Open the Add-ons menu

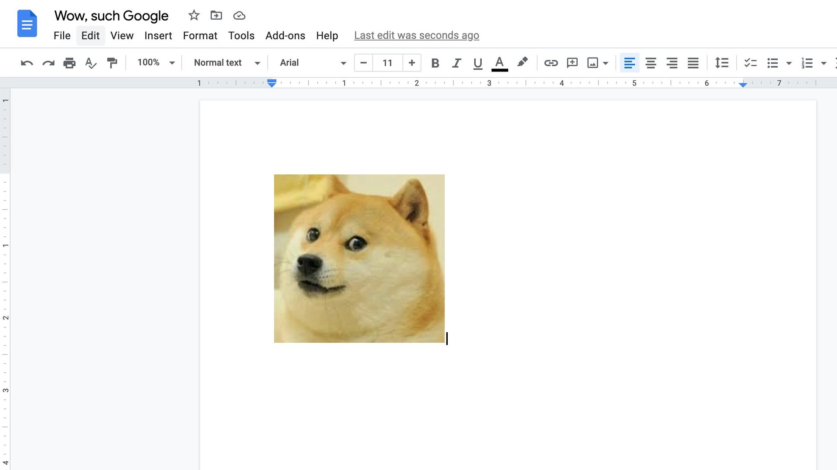coord(285,36)
